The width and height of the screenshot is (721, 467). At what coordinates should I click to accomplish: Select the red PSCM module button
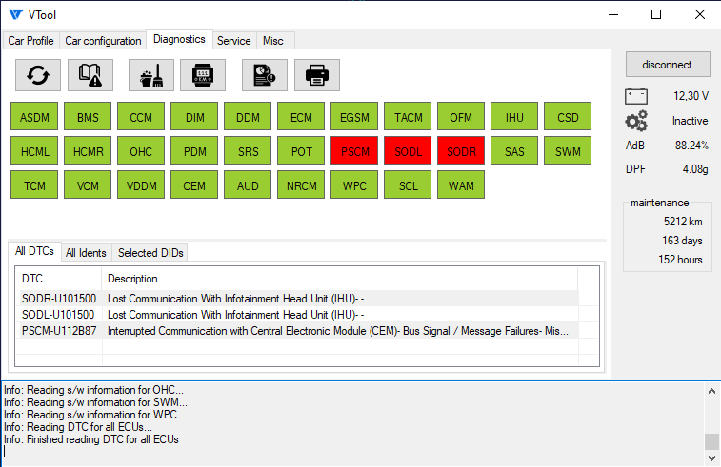[354, 150]
